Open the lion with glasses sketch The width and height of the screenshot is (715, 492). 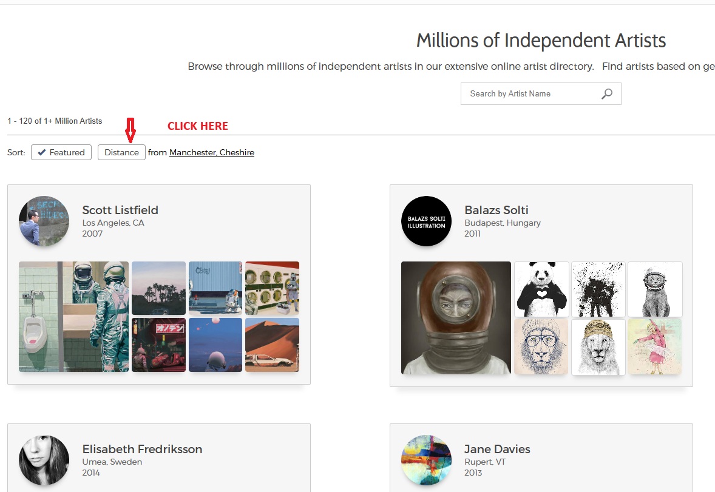pyautogui.click(x=541, y=346)
